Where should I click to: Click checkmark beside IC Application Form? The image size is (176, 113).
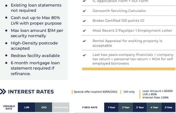coord(84,1)
